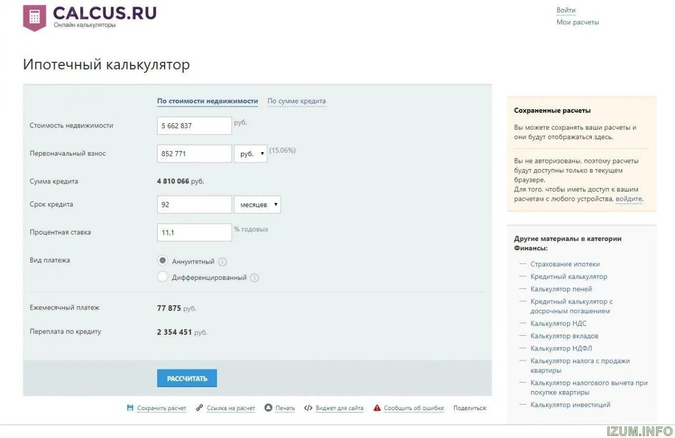Open Калькулятор пеней link
The image size is (675, 438).
tap(561, 289)
